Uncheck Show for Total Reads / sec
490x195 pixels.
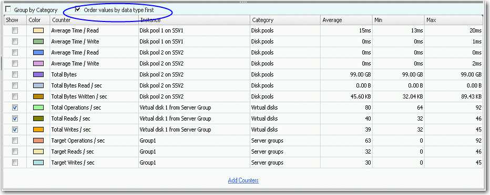pyautogui.click(x=15, y=118)
